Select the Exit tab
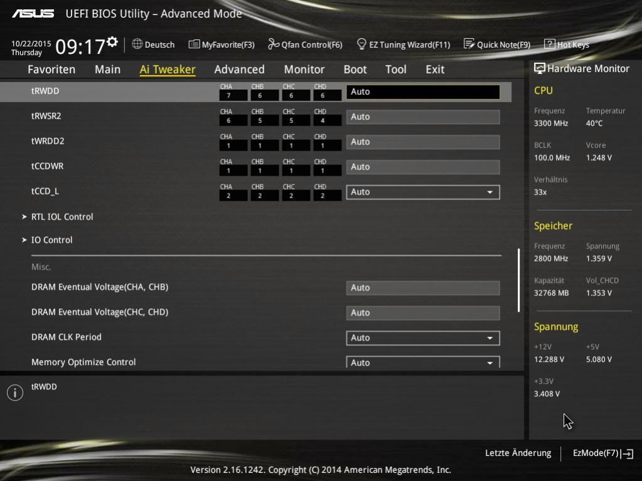Viewport: 642px width, 481px height. coord(435,70)
